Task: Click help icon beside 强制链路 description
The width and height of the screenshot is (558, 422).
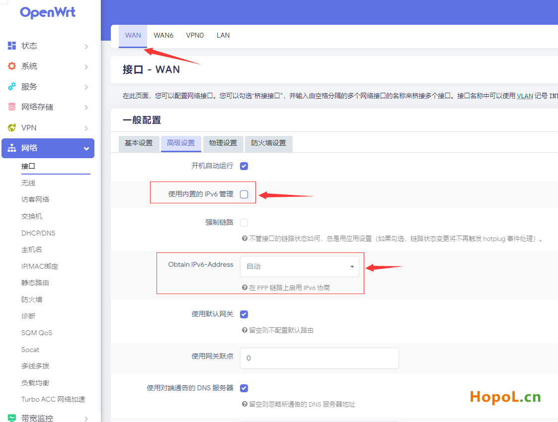Action: click(x=244, y=239)
